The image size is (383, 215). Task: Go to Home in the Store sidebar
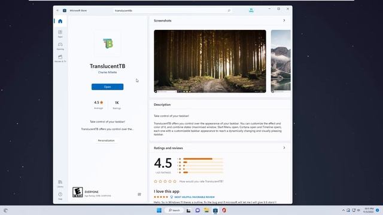tap(60, 21)
